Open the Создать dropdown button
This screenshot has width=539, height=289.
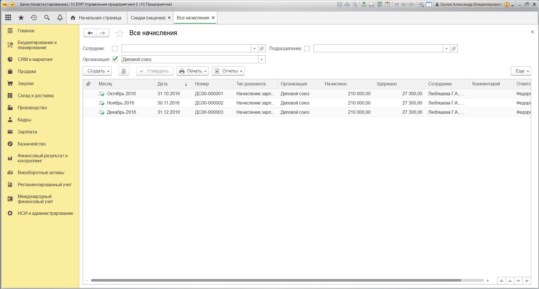(x=97, y=71)
